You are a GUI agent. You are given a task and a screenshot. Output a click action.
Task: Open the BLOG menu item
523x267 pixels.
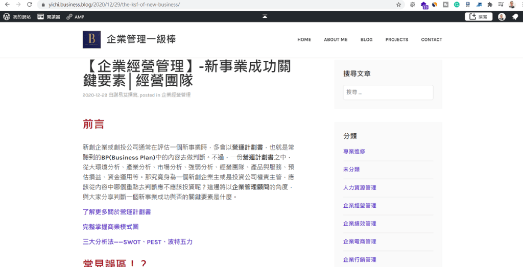coord(367,40)
